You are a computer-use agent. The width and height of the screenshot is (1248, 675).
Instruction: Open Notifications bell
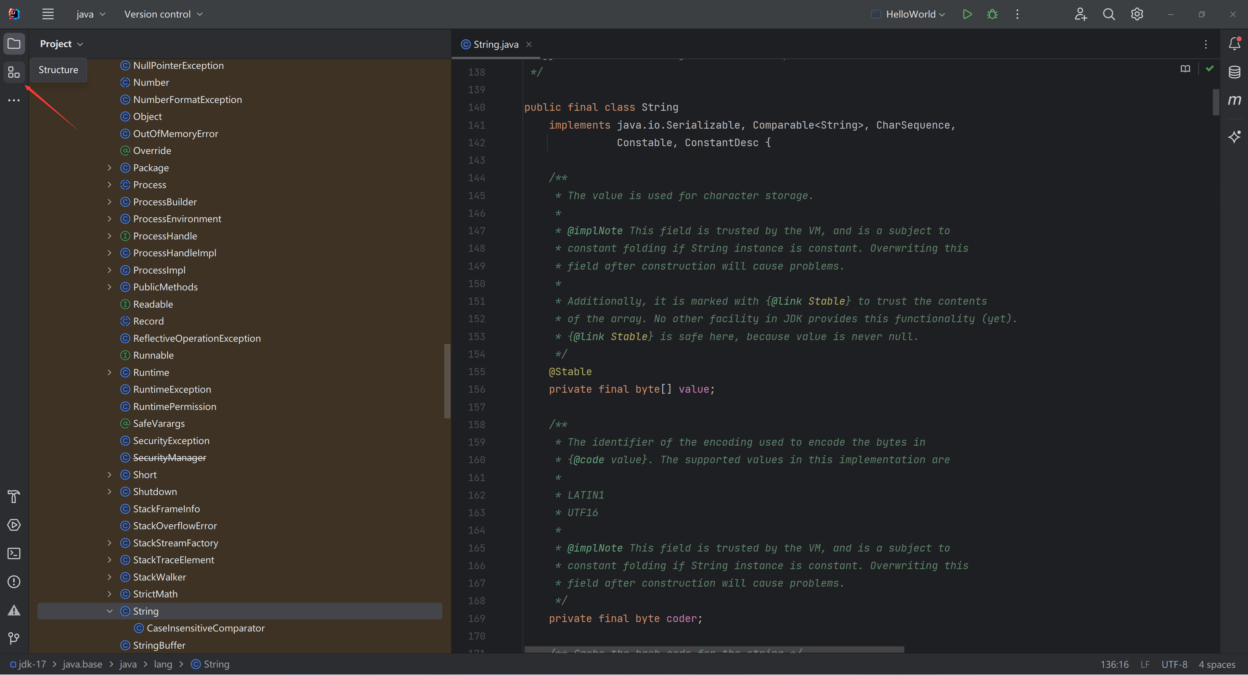tap(1234, 44)
